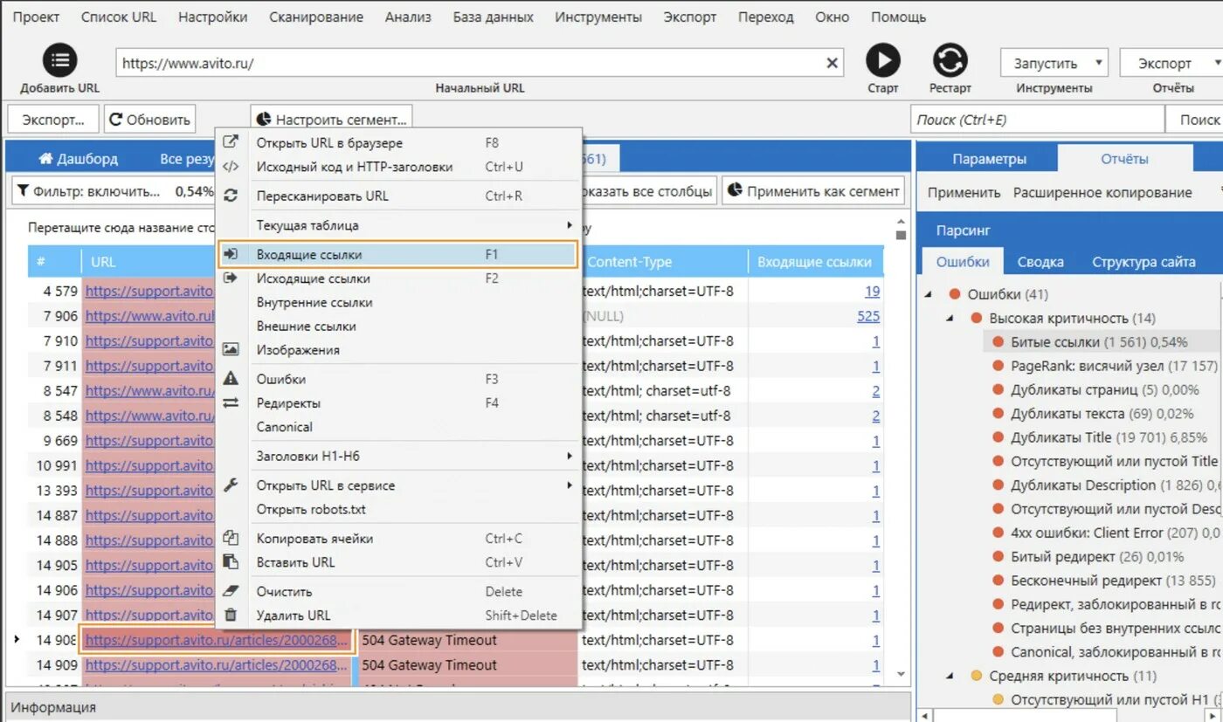Click the Обновить button
The height and width of the screenshot is (722, 1223).
(x=149, y=120)
